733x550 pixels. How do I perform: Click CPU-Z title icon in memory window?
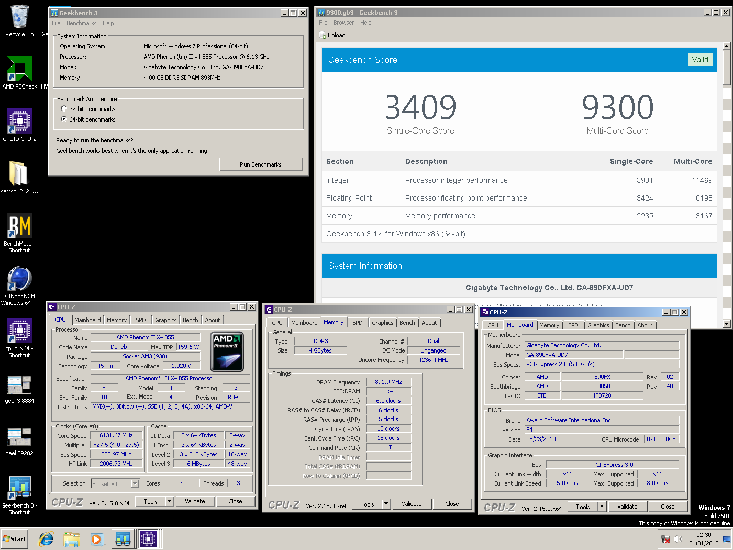click(x=269, y=310)
